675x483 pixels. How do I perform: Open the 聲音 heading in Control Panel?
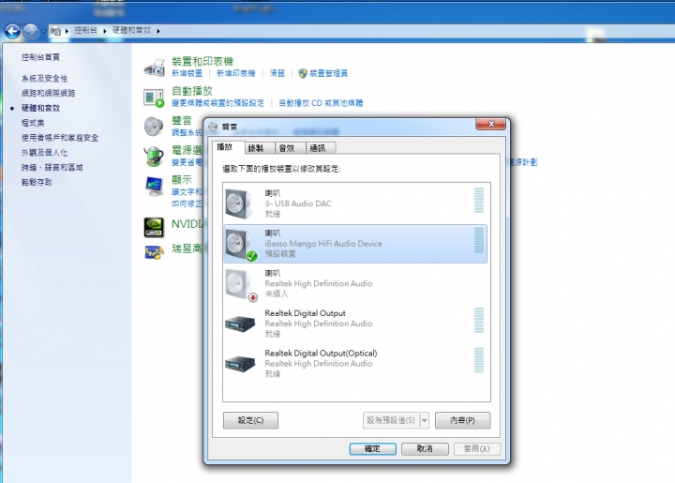[x=182, y=121]
